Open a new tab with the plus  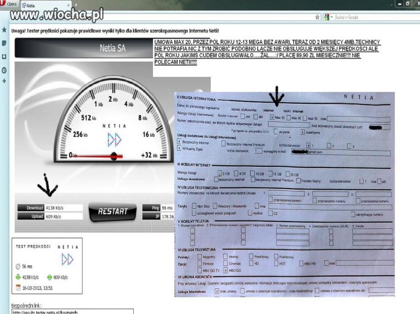tap(76, 5)
